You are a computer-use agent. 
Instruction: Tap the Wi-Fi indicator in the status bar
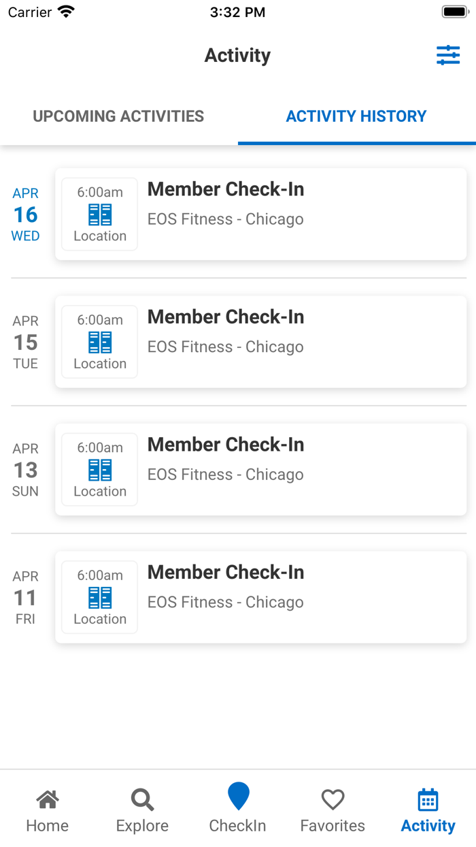click(66, 11)
